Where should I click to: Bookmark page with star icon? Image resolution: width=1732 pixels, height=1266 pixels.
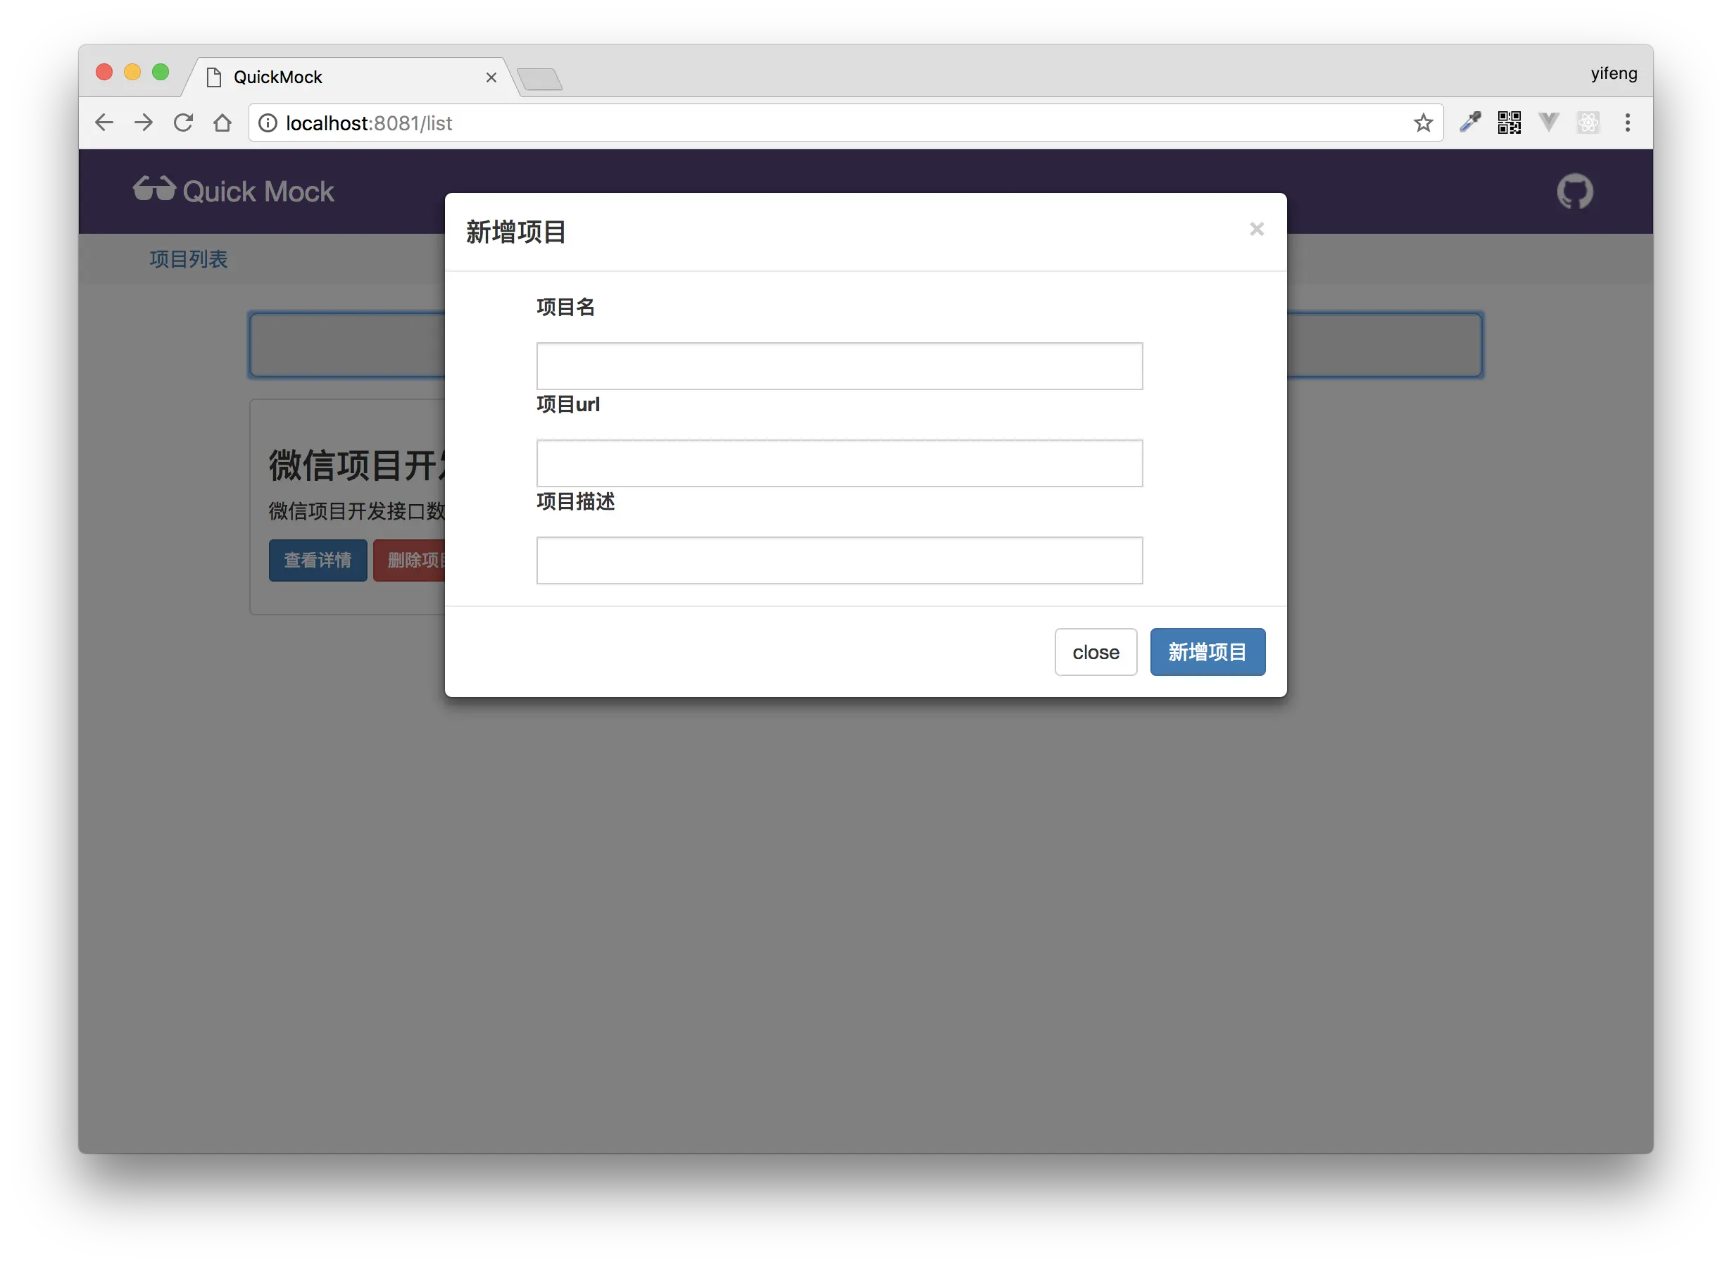coord(1422,123)
